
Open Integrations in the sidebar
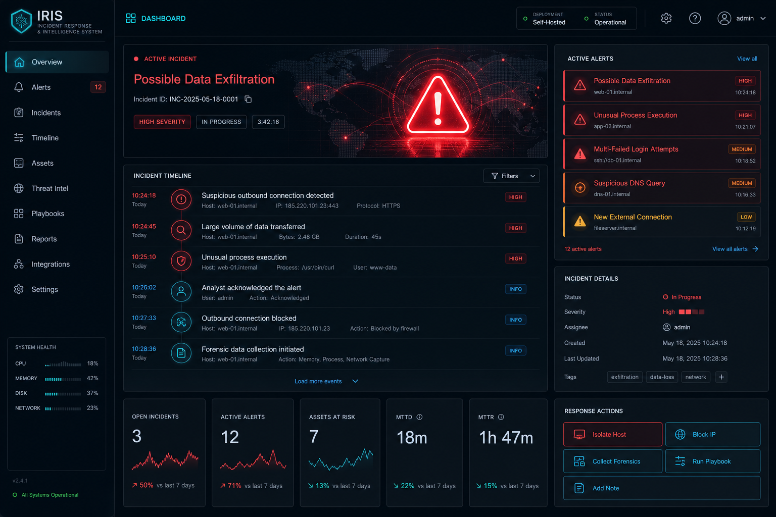57,264
